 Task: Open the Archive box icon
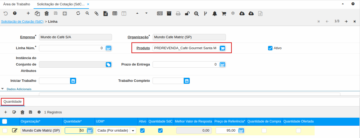click(169, 13)
